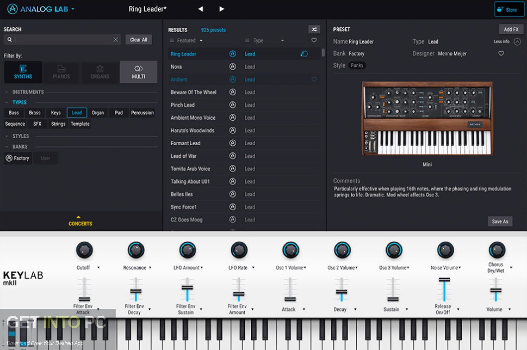Select the Pianos filter
This screenshot has height=350, width=527.
[62, 72]
